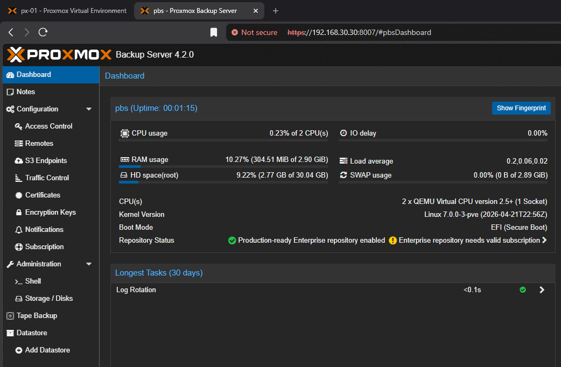
Task: Click the Load average icon
Action: click(x=343, y=161)
